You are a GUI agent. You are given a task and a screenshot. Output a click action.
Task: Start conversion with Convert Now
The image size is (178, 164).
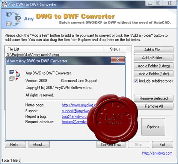pyautogui.click(x=111, y=144)
